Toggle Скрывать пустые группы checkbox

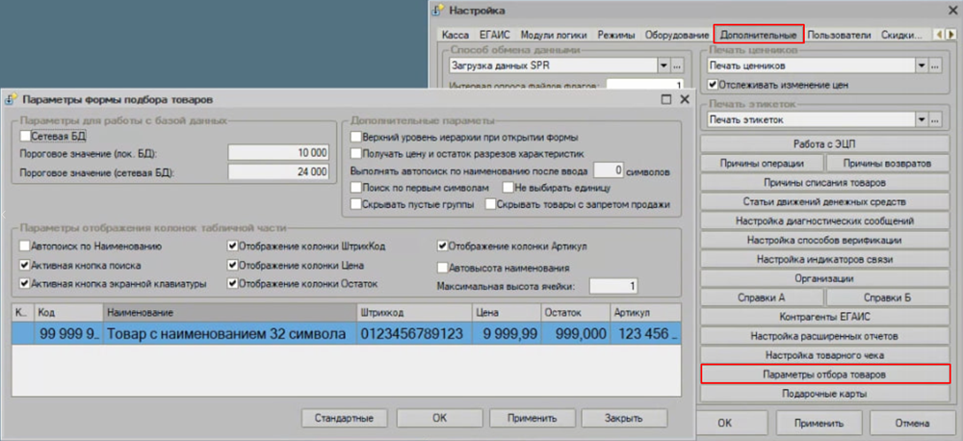pos(355,204)
